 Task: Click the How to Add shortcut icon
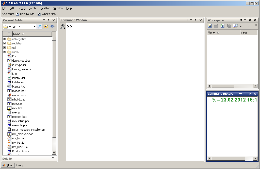tap(18, 14)
